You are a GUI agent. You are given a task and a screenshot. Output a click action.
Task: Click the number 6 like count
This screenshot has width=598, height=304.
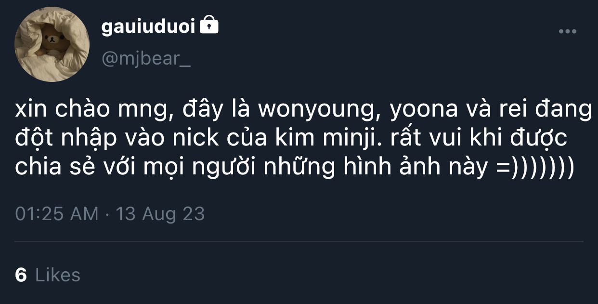pos(21,275)
